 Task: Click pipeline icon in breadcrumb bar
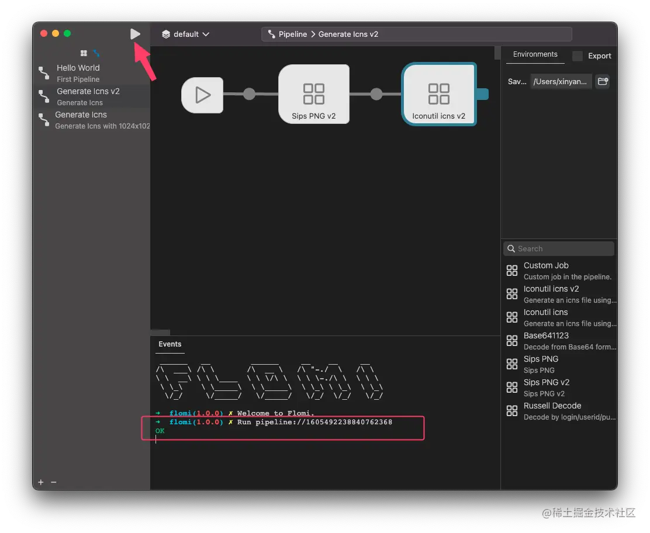[x=271, y=34]
